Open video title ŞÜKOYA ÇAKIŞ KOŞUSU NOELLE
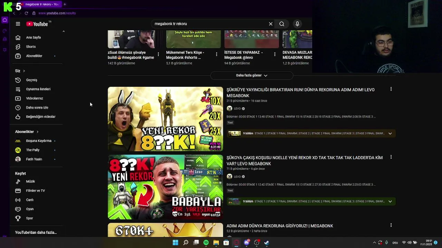The image size is (442, 248). pyautogui.click(x=305, y=161)
